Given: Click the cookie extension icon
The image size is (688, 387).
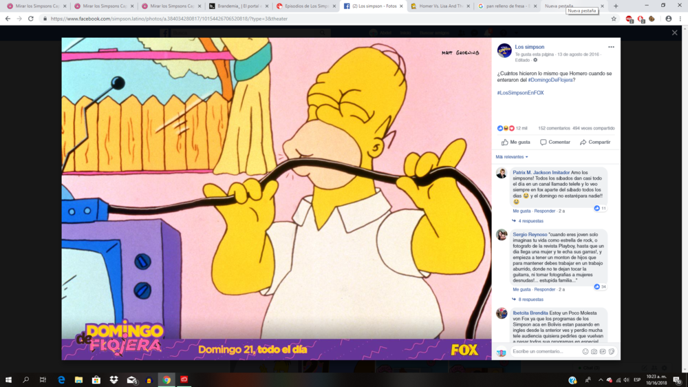Looking at the screenshot, I should tap(652, 19).
